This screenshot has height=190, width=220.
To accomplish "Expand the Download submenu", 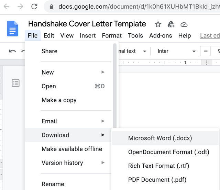I will [68, 135].
